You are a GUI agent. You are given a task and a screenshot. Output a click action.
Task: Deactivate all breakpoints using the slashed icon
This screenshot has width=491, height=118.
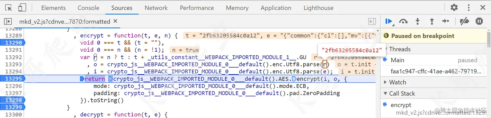click(x=465, y=21)
